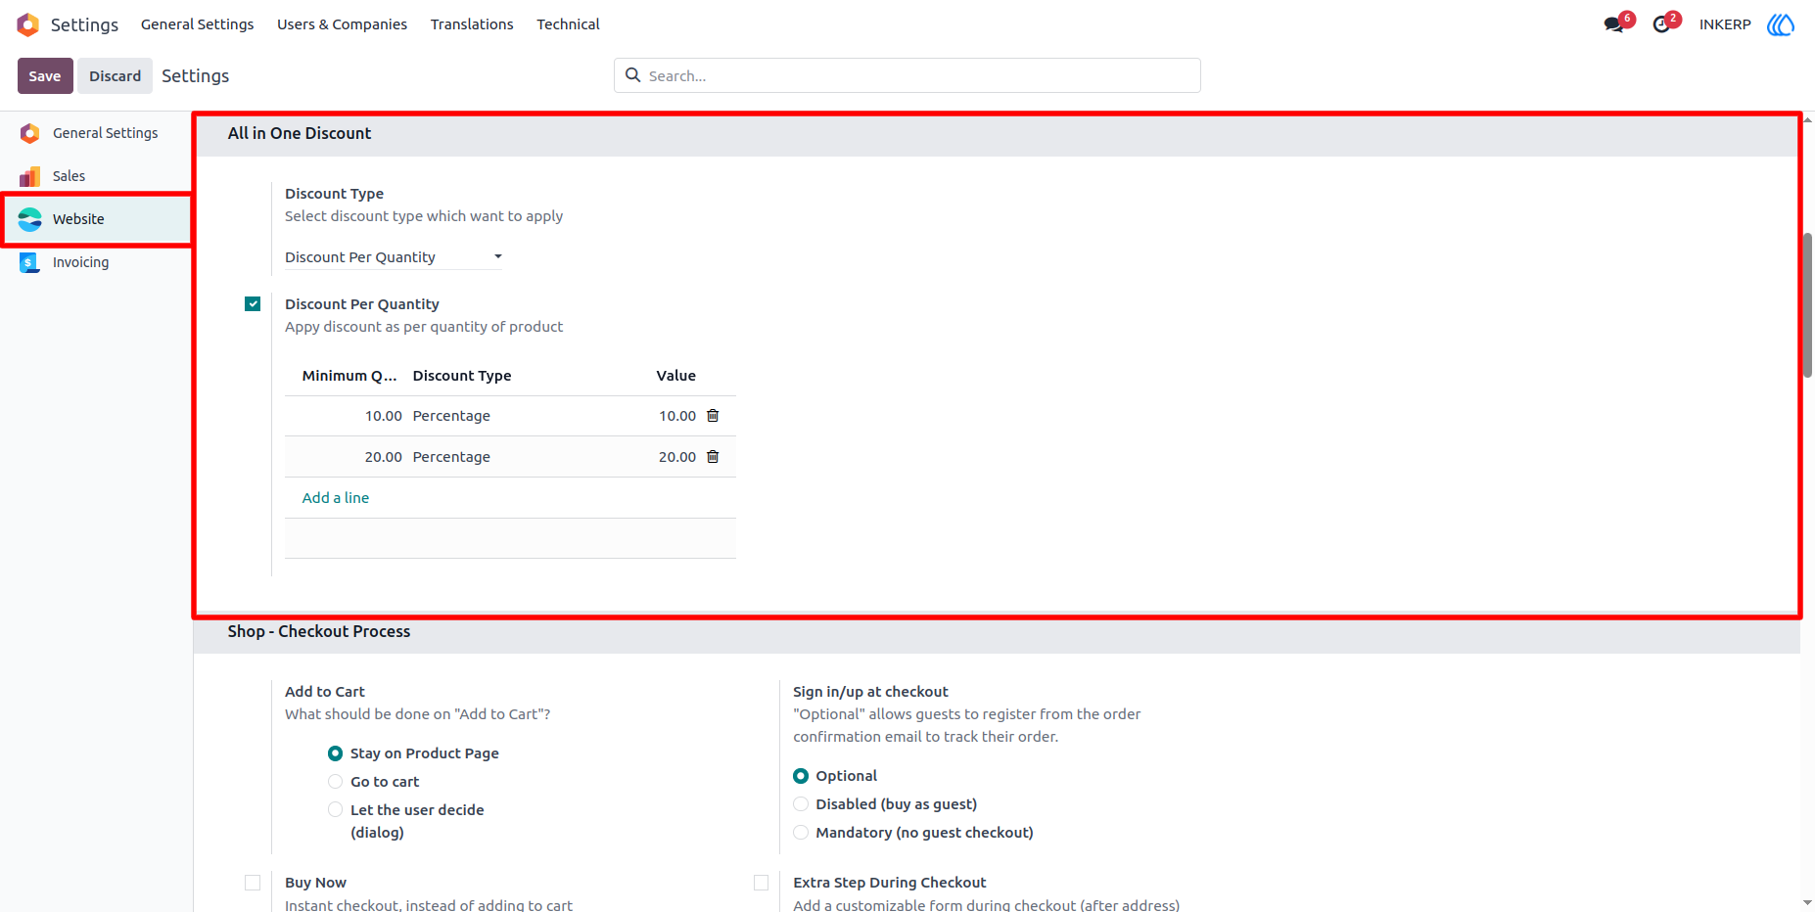Click the INKERP user avatar logo
Viewport: 1815px width, 912px height.
(1781, 24)
